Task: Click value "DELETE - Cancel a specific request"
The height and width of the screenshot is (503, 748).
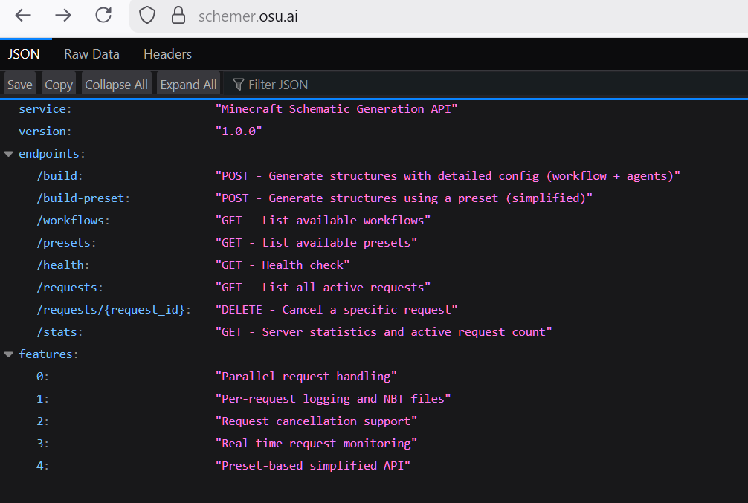Action: click(x=336, y=310)
